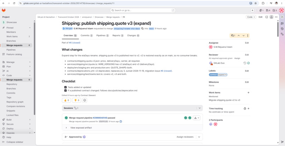Toggle the Tests added or updated checkbox

point(65,87)
